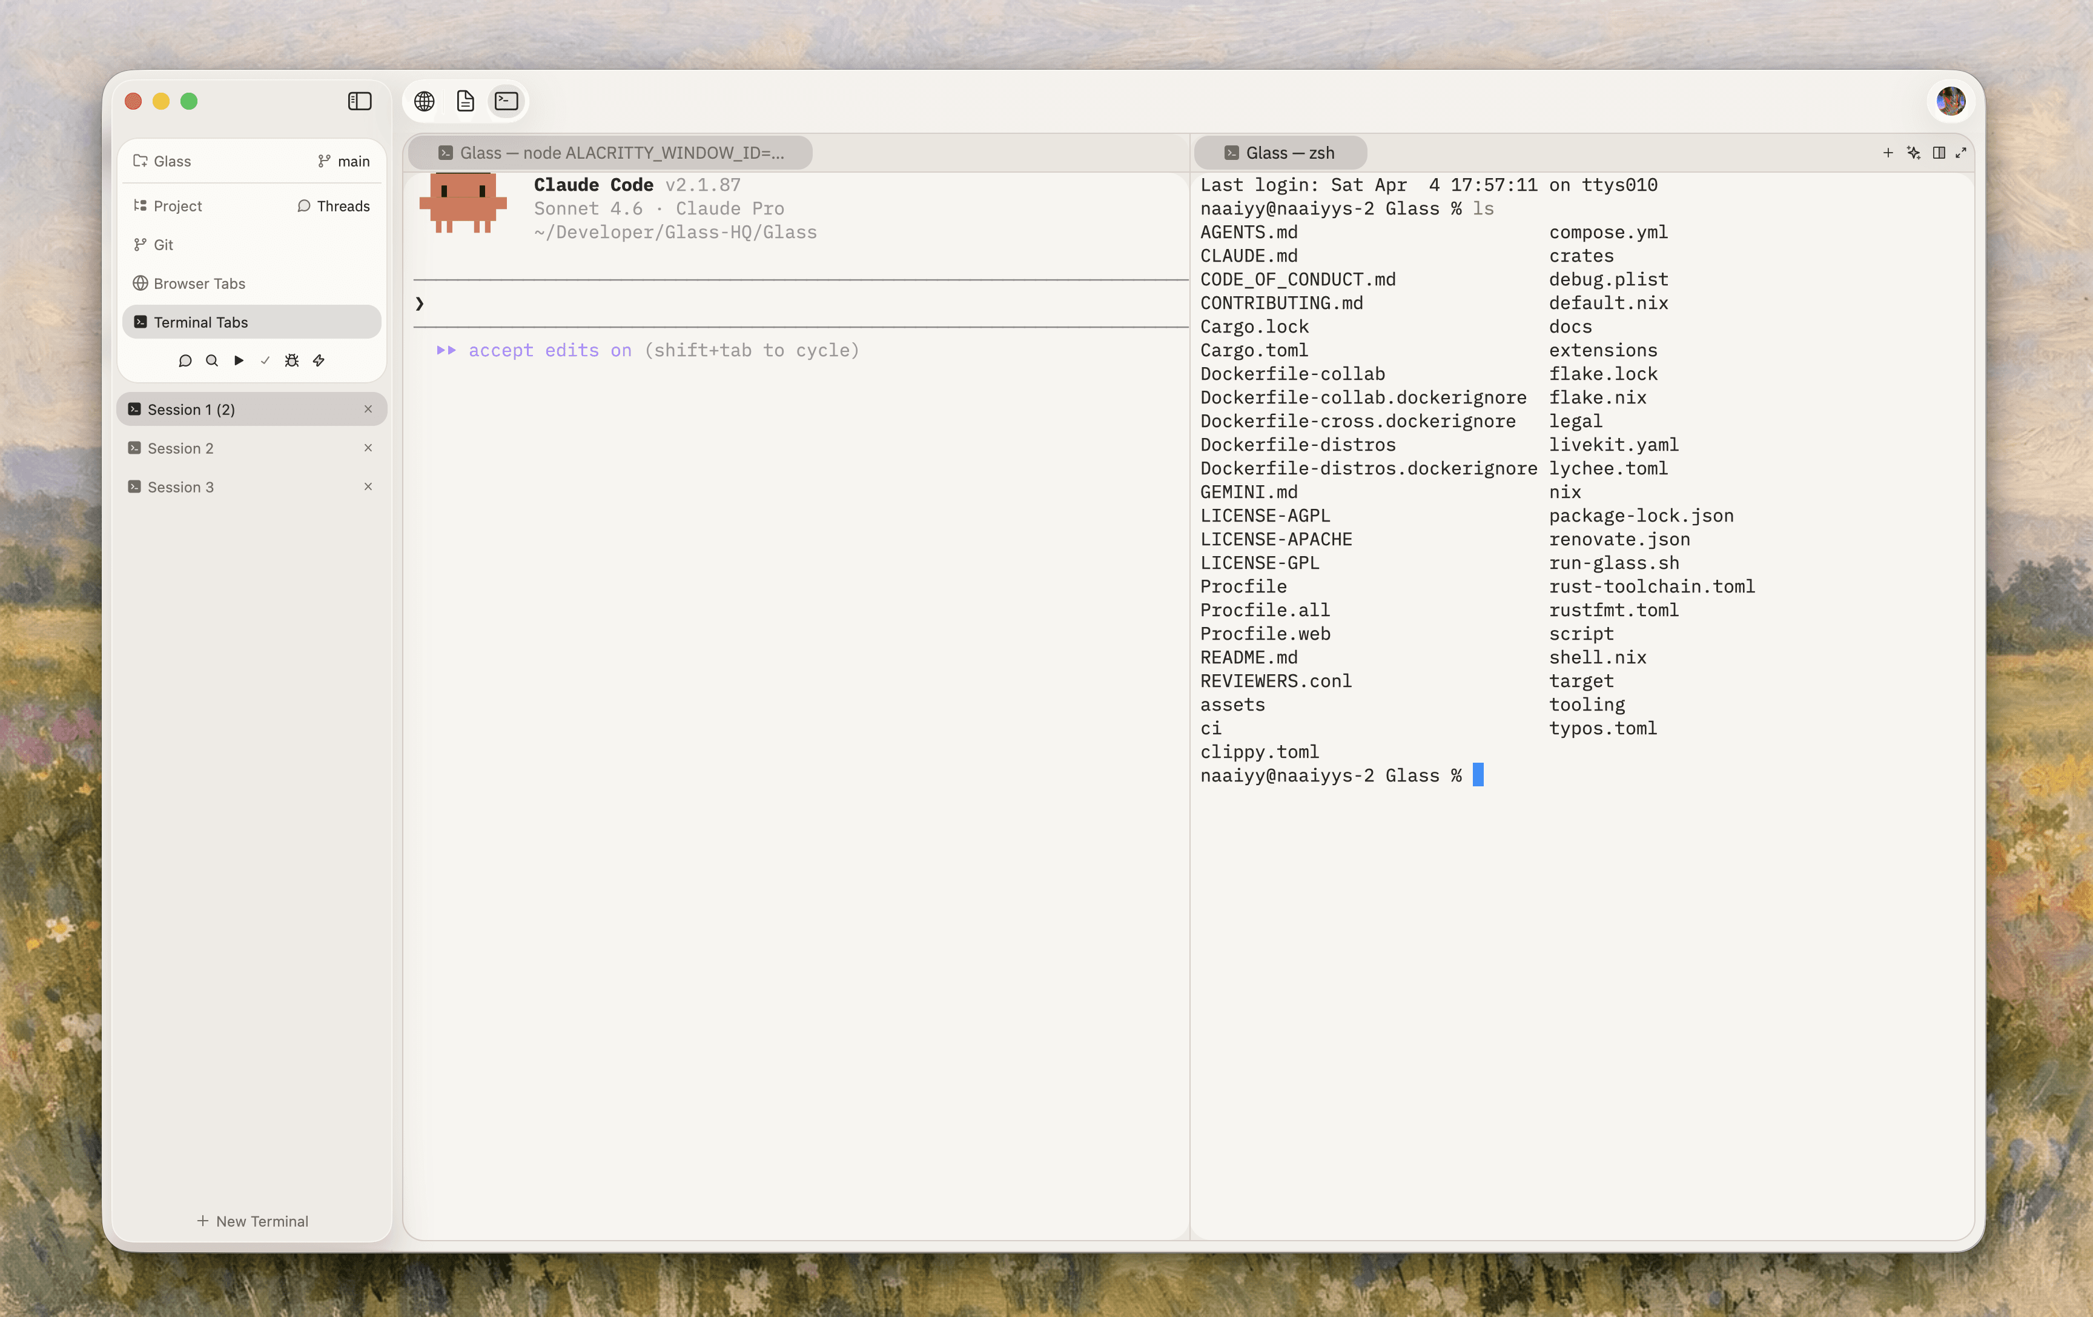The image size is (2093, 1317).
Task: Select Session 1 (2) terminal
Action: (252, 410)
